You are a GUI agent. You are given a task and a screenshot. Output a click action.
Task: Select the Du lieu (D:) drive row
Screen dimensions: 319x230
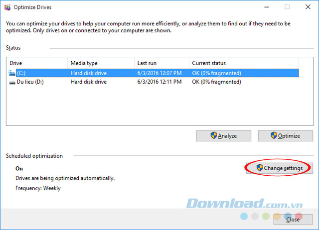154,82
